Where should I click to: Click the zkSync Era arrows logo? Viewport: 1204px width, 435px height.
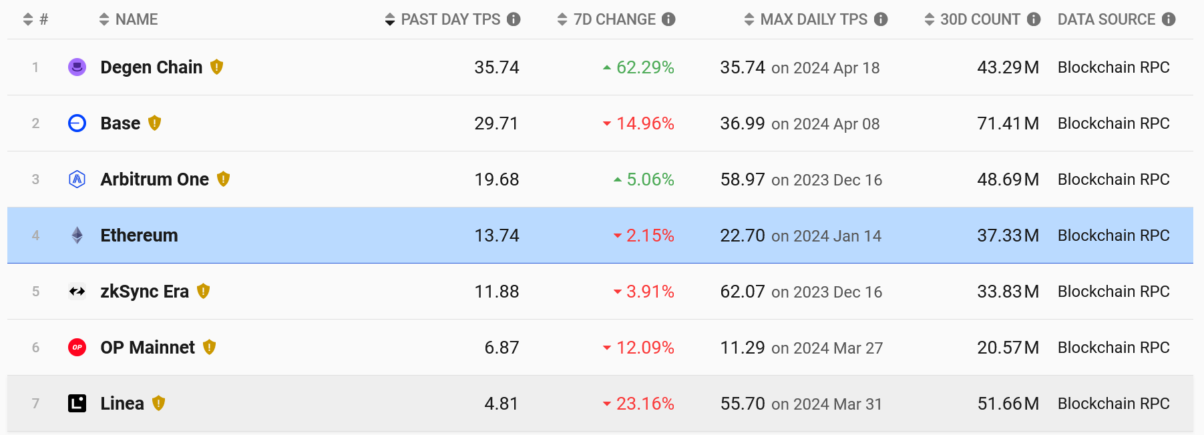(x=77, y=291)
